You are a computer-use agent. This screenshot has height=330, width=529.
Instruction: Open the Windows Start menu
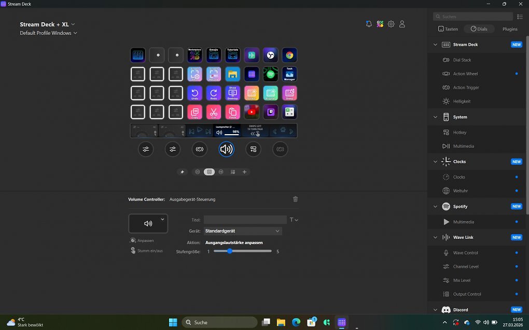click(x=173, y=322)
